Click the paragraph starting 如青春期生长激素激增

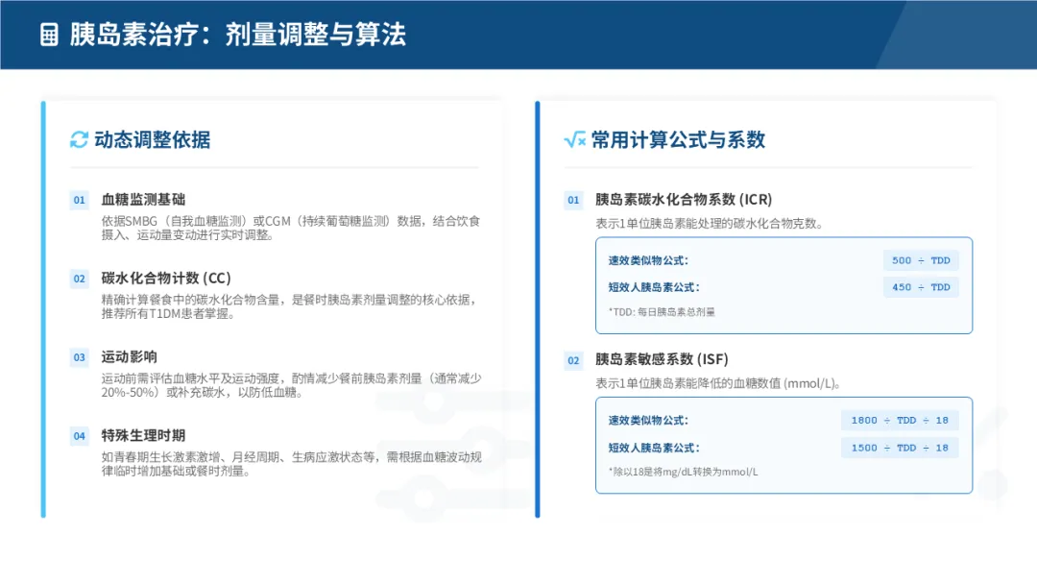(291, 464)
